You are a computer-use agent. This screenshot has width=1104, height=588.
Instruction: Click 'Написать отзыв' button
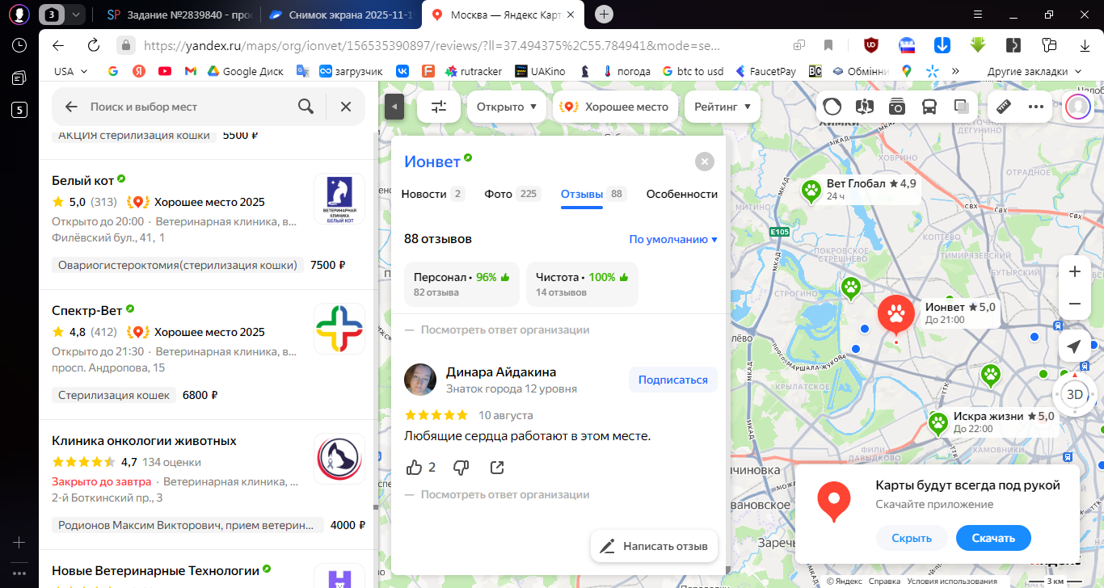coord(655,546)
